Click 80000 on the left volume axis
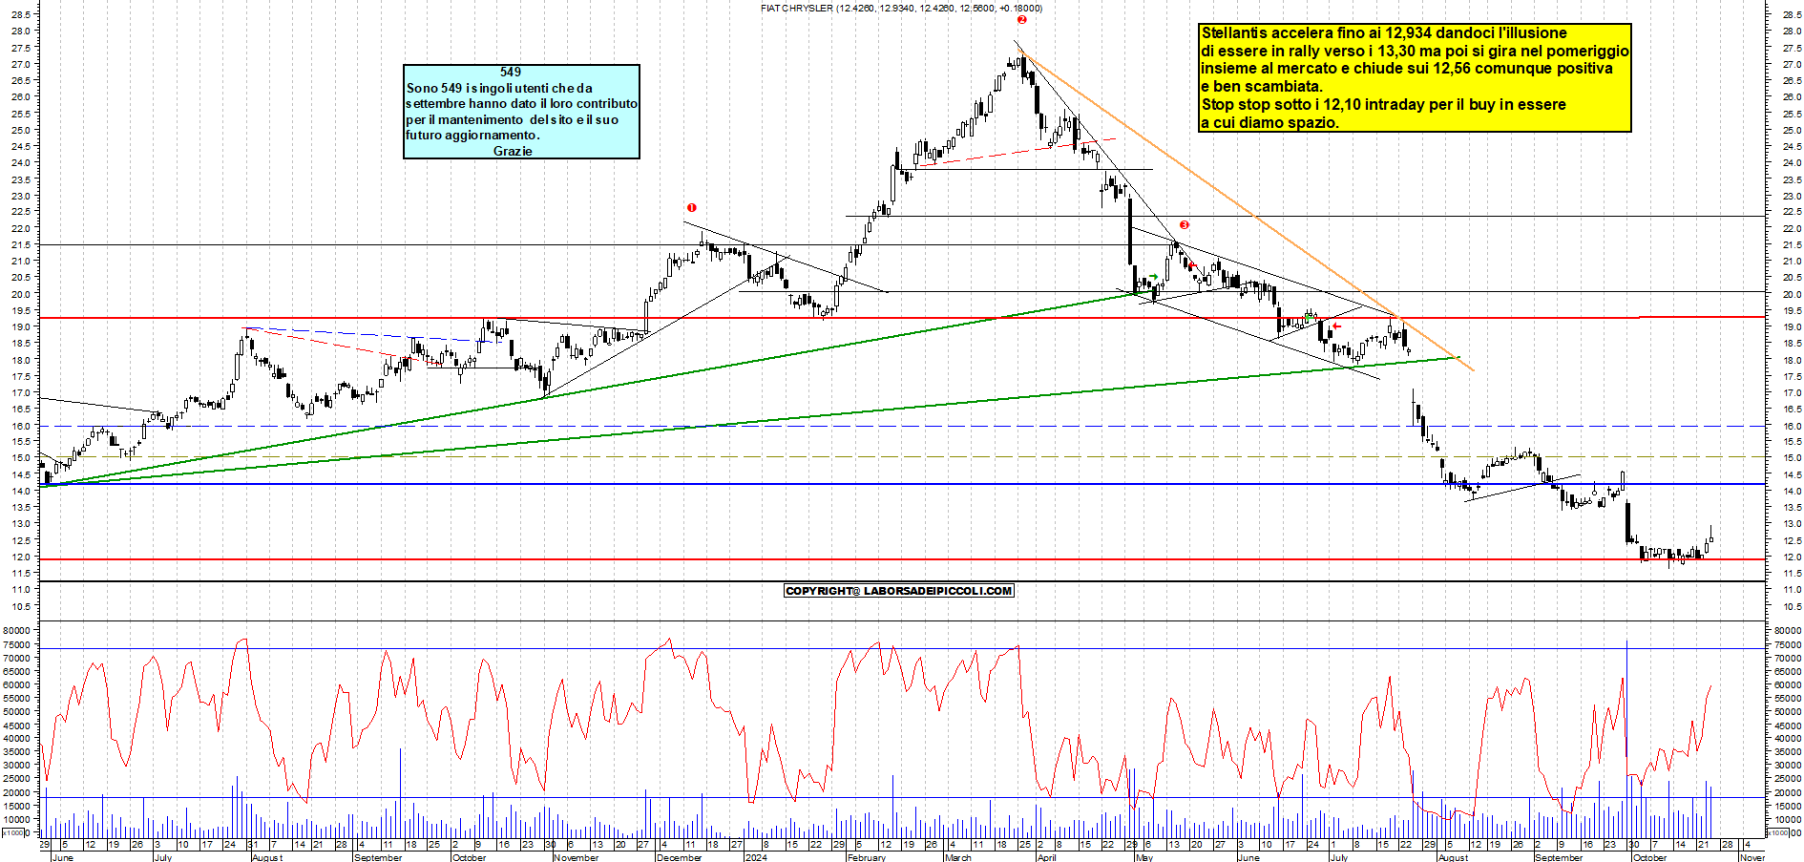Image resolution: width=1804 pixels, height=862 pixels. click(x=17, y=630)
